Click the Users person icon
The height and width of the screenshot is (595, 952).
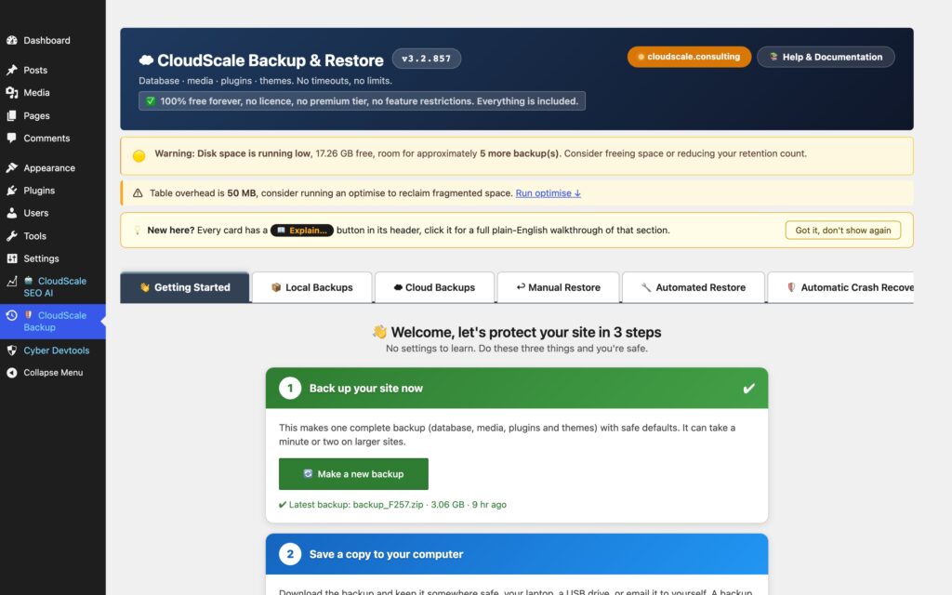11,213
